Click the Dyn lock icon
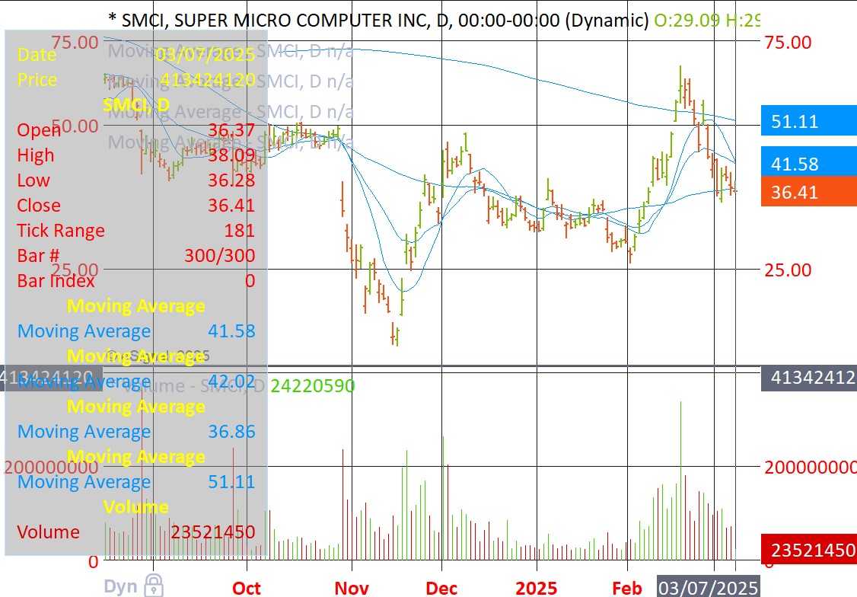 (154, 585)
